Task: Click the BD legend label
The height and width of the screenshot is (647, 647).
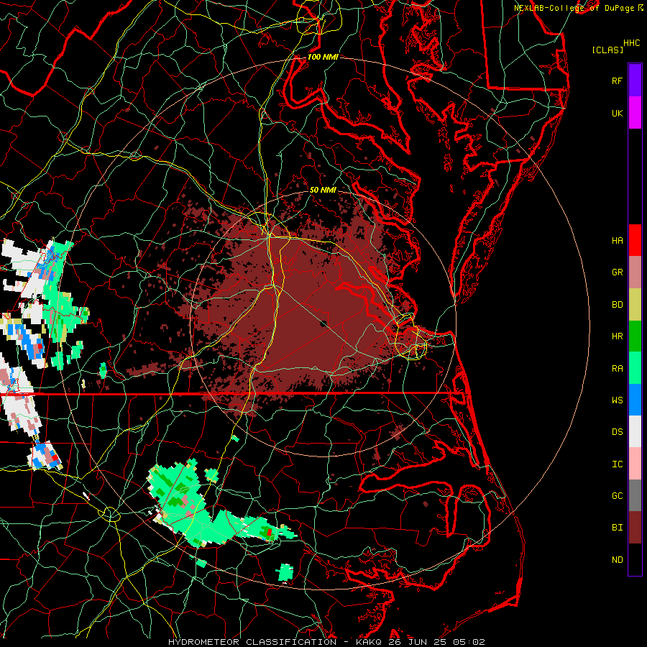Action: [617, 305]
